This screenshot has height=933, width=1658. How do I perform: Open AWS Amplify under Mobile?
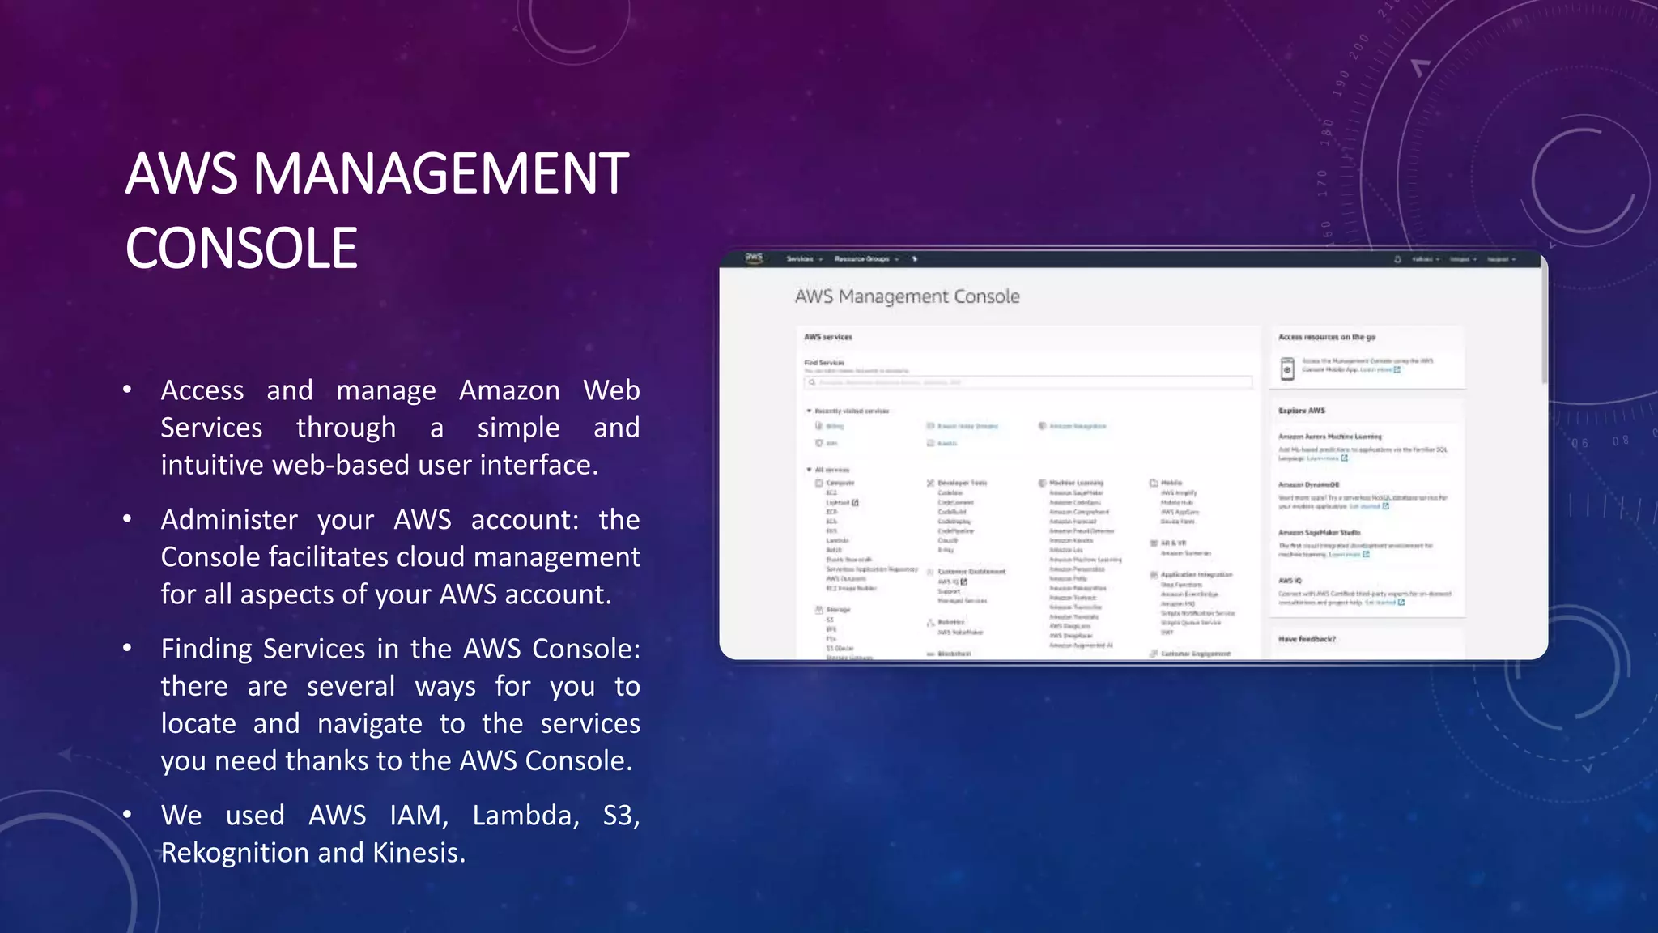click(x=1179, y=492)
